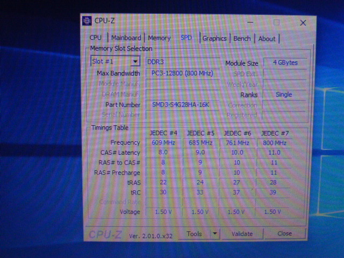
Task: Minimize the CPU-Z window
Action: tap(250, 22)
